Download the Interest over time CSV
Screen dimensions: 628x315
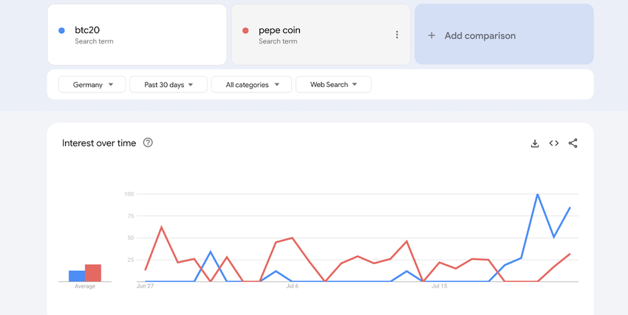(x=535, y=143)
